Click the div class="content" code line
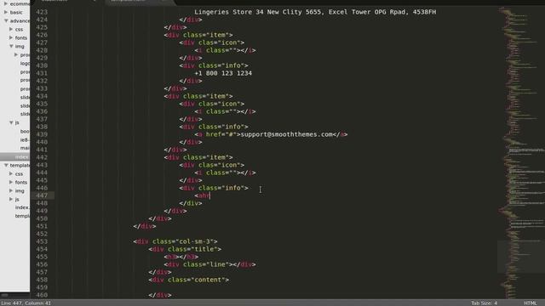The width and height of the screenshot is (545, 306). pyautogui.click(x=189, y=280)
